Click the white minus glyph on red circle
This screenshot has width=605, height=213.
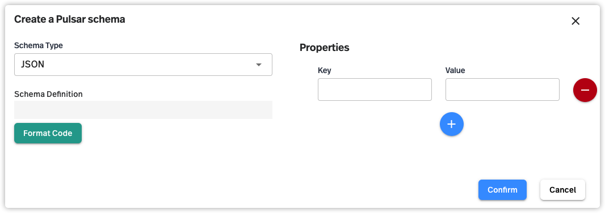tap(585, 90)
